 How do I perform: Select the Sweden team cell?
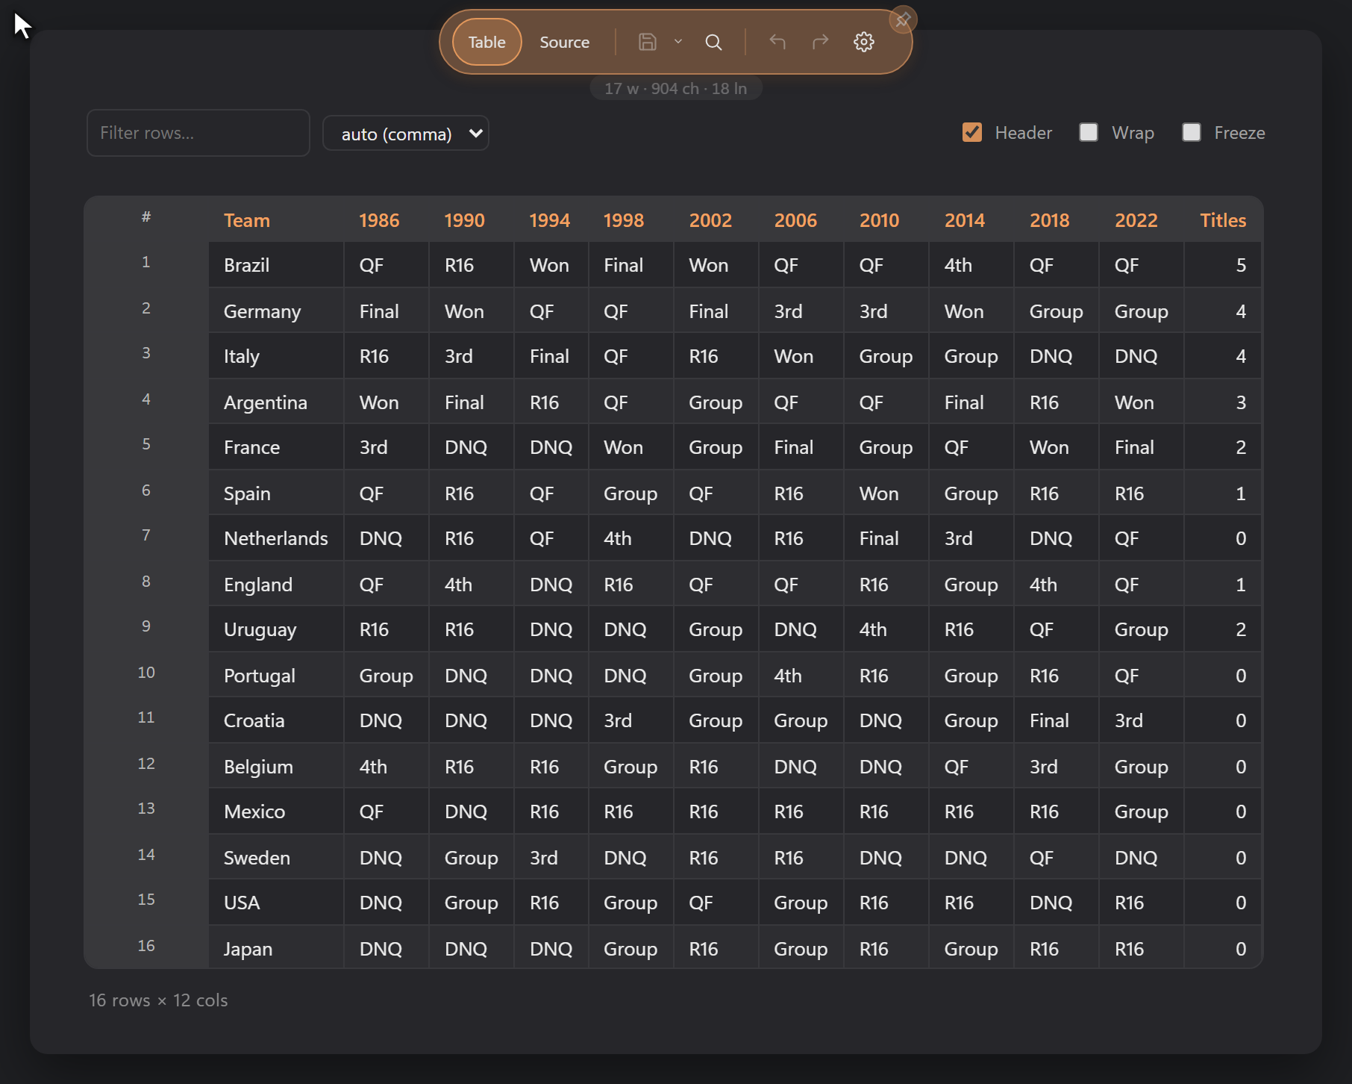(276, 858)
